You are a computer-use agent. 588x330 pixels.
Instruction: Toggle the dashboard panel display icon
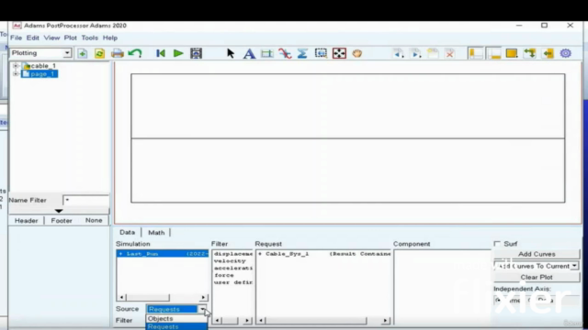coord(494,53)
